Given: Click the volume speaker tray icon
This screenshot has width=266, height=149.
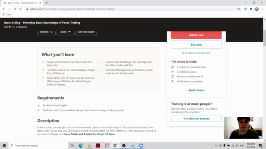Looking at the screenshot, I should [x=237, y=145].
